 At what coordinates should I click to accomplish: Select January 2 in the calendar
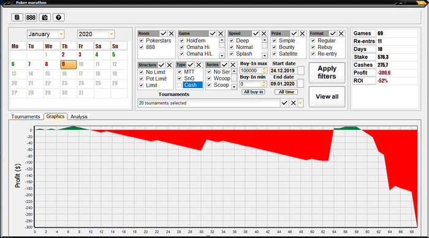(69, 54)
